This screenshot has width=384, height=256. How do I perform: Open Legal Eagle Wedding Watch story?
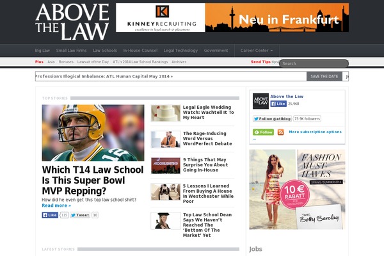pos(208,113)
